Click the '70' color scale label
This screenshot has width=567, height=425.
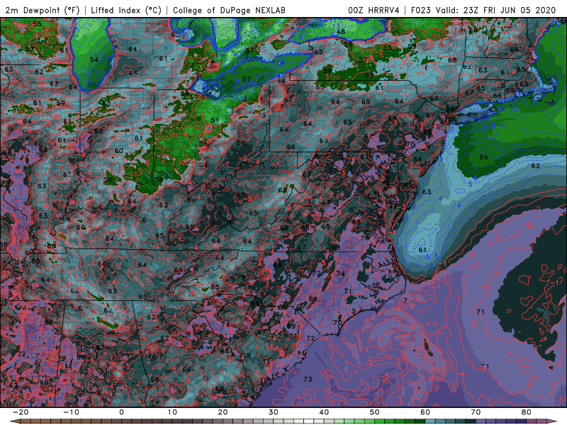(x=476, y=412)
